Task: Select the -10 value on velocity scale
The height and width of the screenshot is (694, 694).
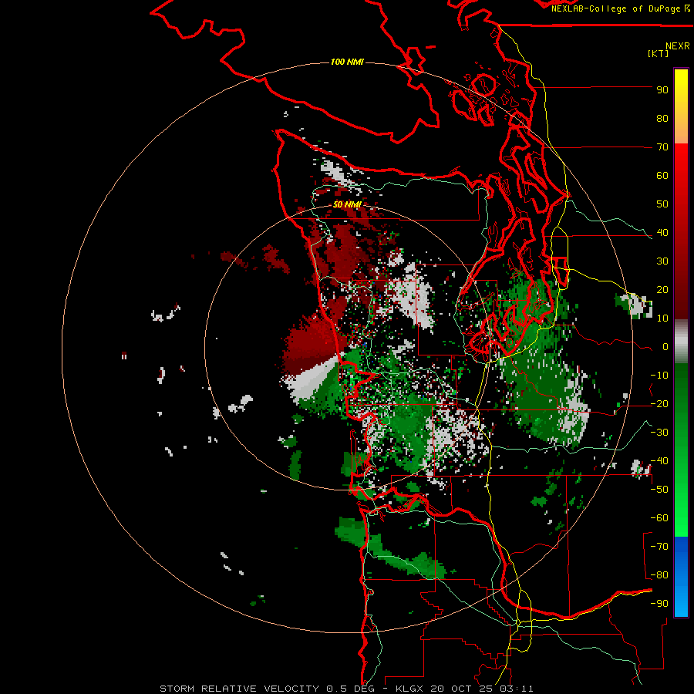Action: tap(659, 376)
